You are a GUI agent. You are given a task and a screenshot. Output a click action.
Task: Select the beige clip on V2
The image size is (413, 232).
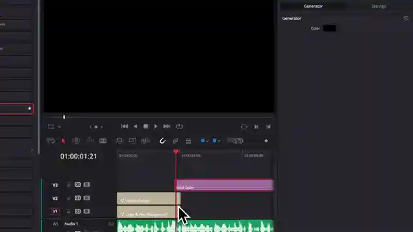pos(148,198)
